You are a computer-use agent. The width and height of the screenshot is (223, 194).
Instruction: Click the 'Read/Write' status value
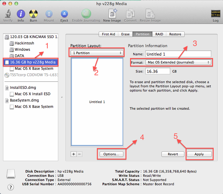coord(152,176)
